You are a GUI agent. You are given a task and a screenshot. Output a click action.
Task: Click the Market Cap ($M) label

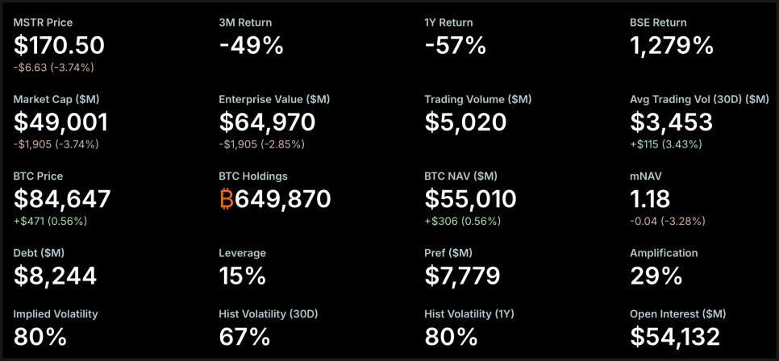pos(56,99)
